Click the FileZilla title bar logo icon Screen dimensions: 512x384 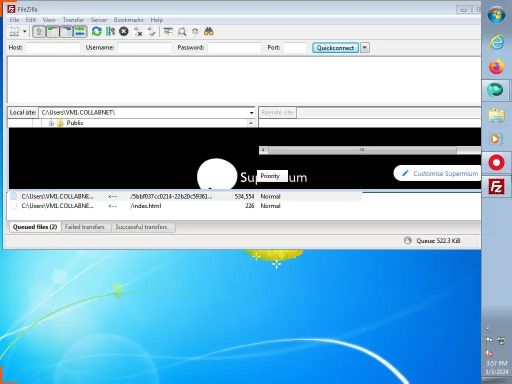pyautogui.click(x=11, y=9)
